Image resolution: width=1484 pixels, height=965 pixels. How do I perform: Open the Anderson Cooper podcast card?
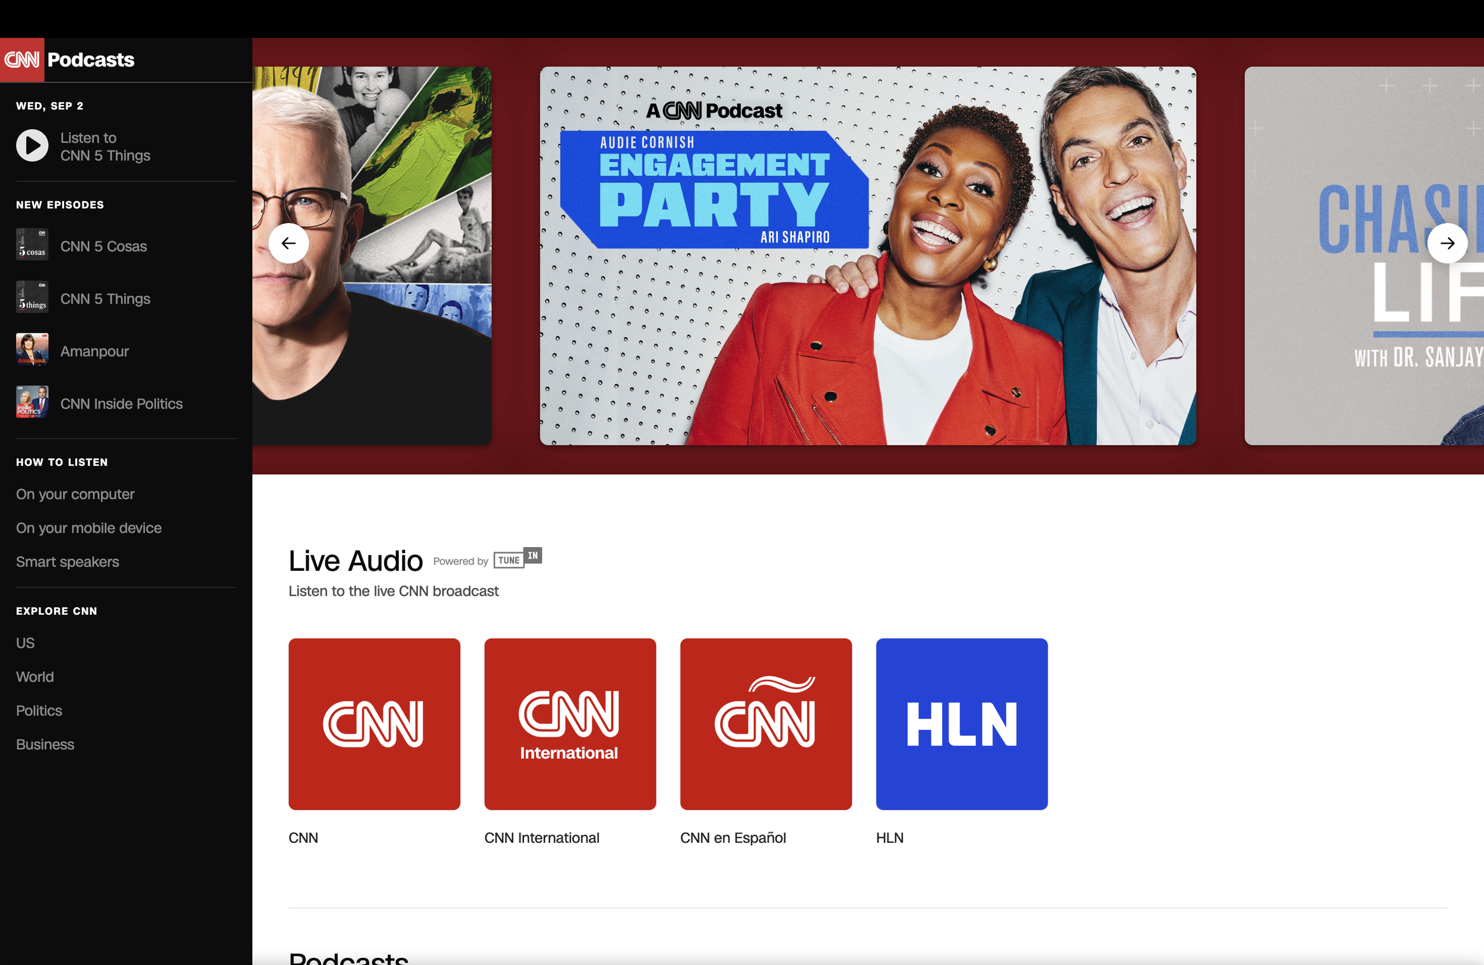click(372, 256)
